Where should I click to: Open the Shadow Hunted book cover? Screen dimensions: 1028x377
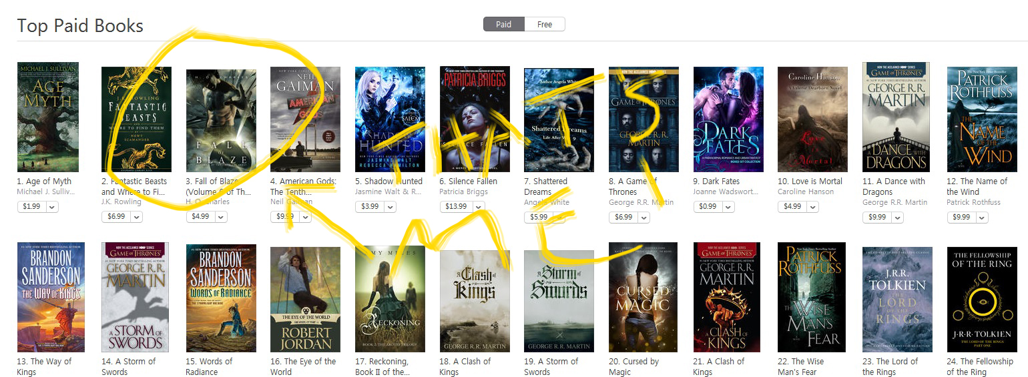coord(390,119)
